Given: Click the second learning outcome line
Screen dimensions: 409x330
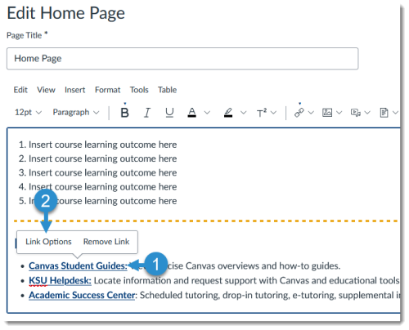Looking at the screenshot, I should [x=103, y=158].
